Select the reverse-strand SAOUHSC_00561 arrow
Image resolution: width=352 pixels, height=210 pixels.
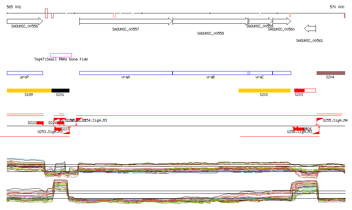(310, 28)
